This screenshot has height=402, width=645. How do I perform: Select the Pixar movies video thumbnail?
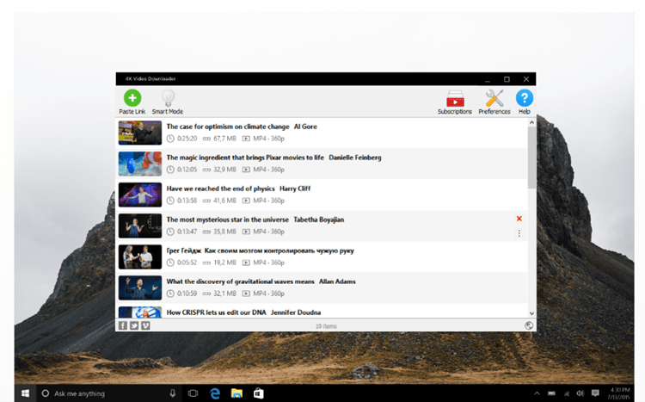(x=140, y=164)
